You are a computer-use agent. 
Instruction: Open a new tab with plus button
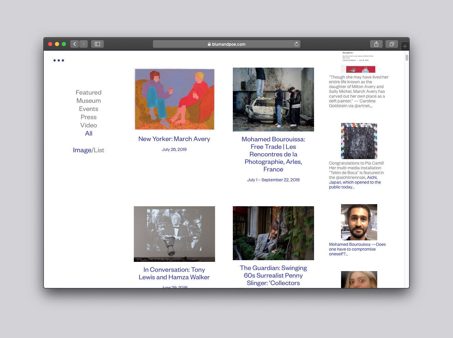click(405, 46)
